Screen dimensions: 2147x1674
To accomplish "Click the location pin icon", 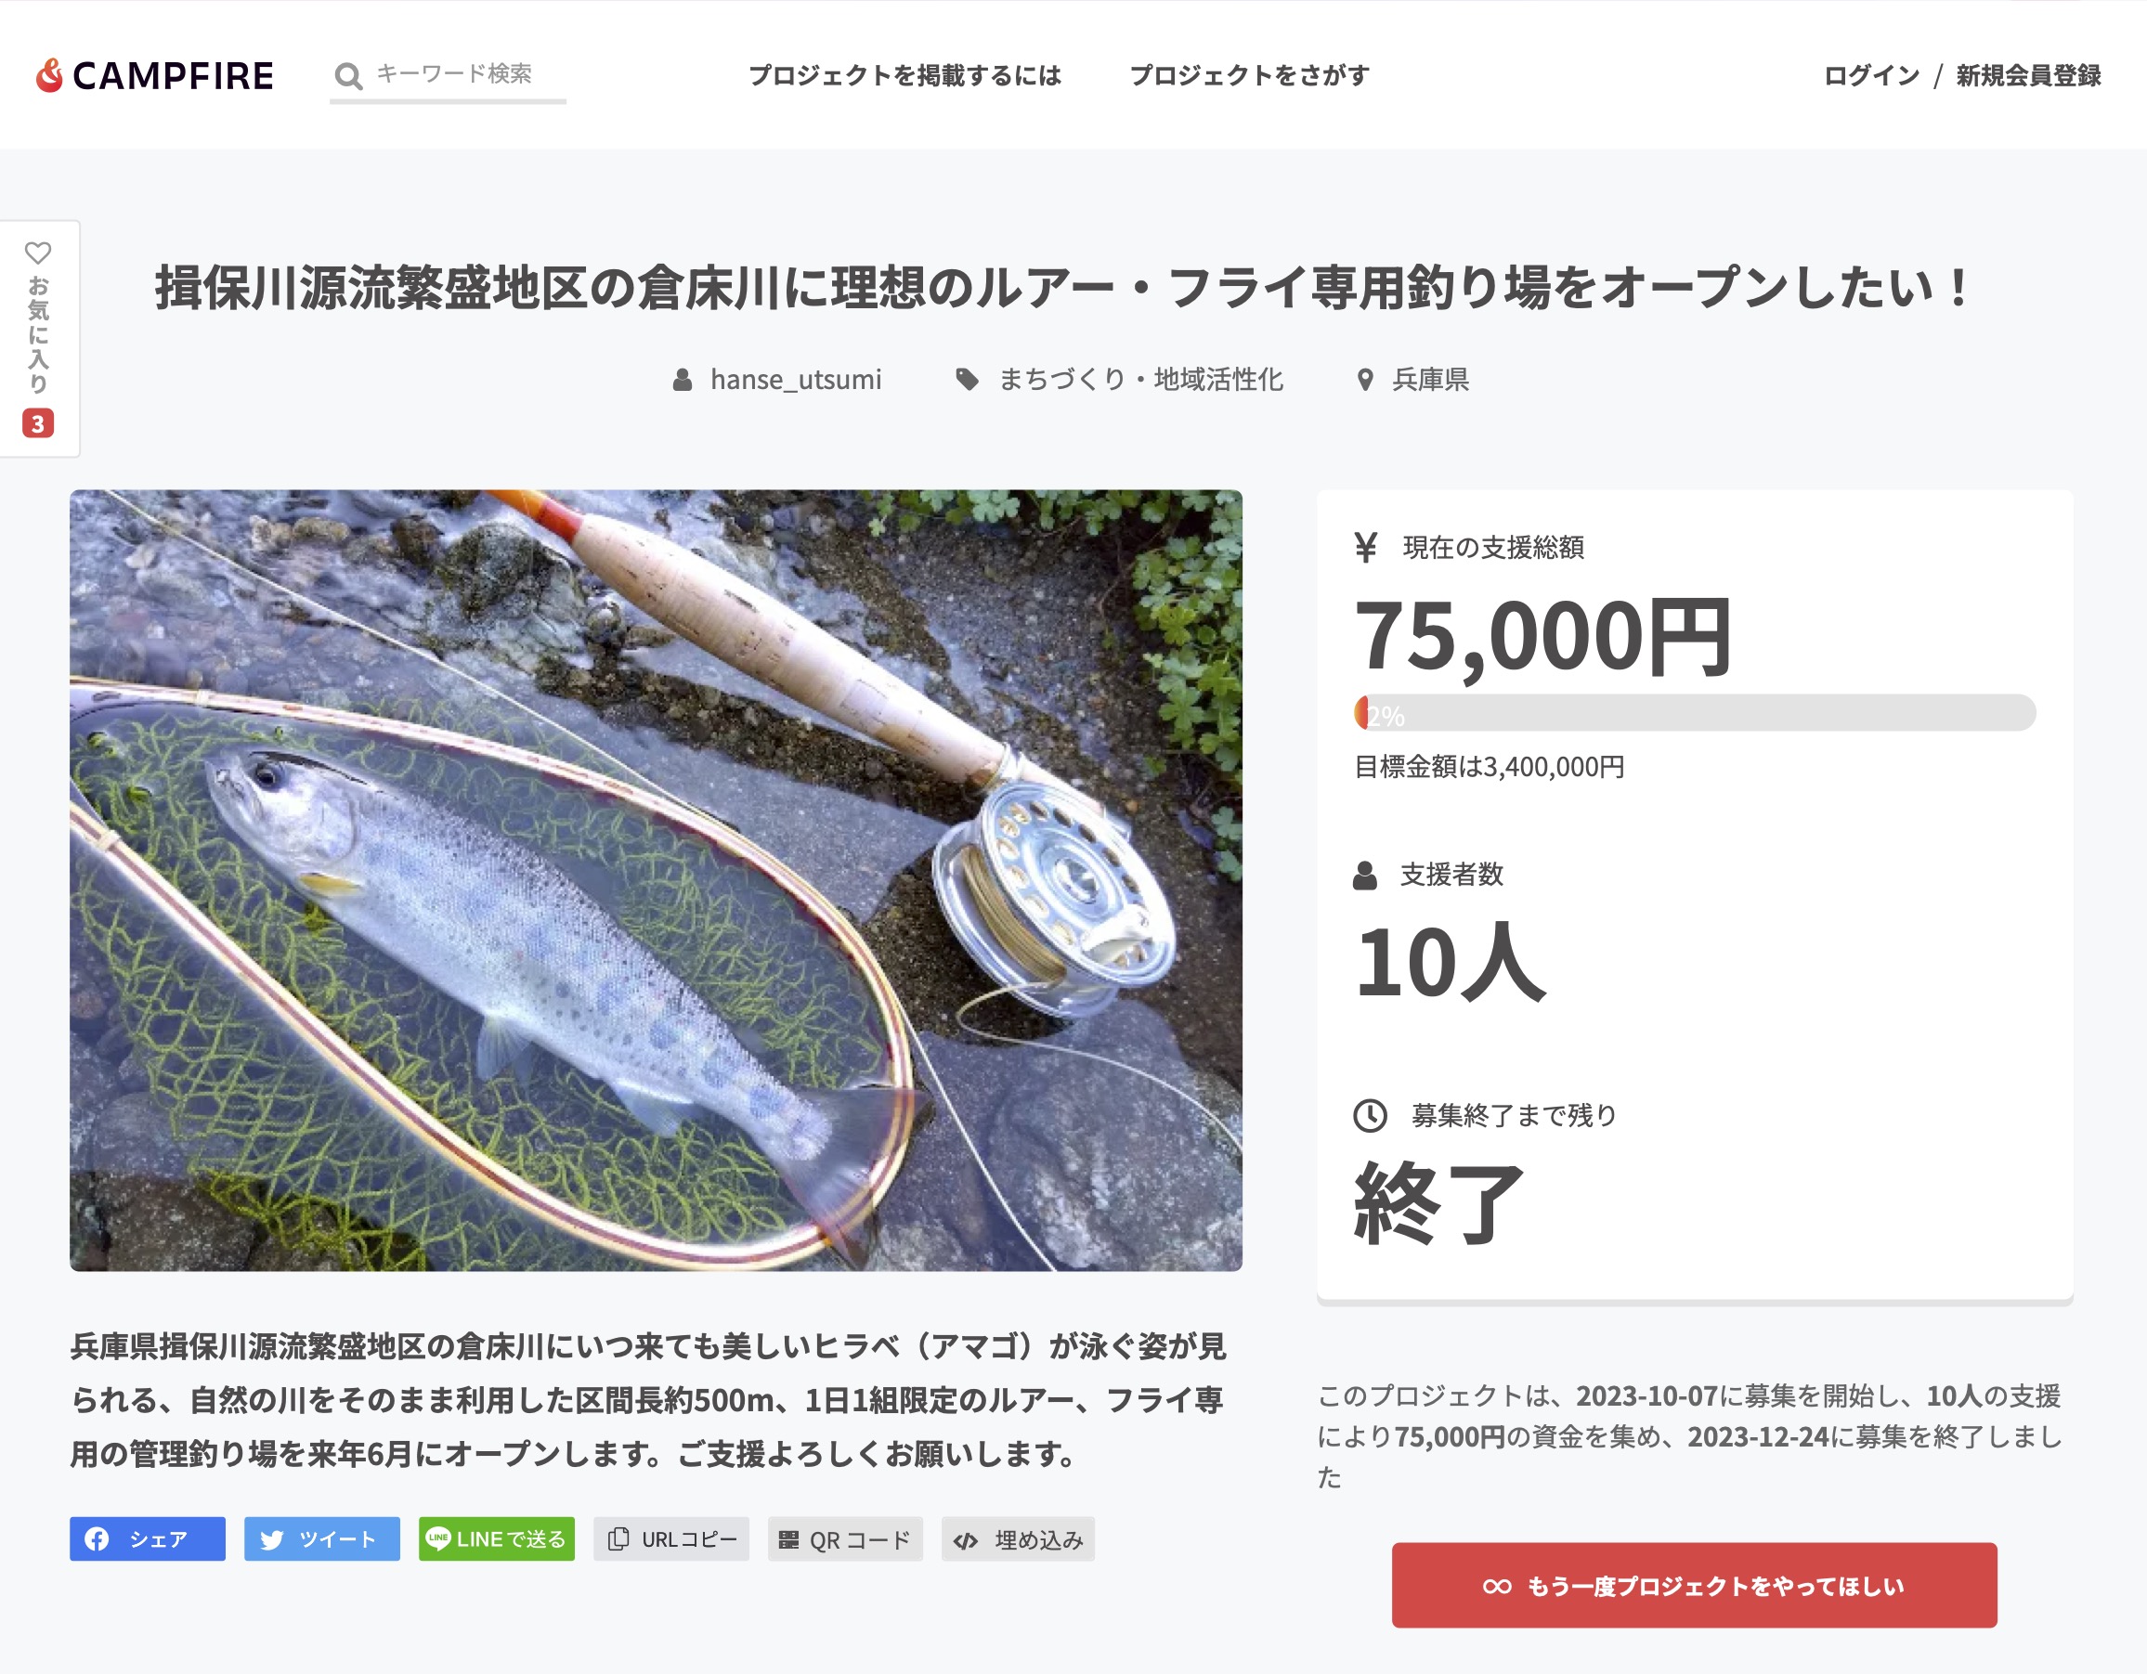I will coord(1364,380).
